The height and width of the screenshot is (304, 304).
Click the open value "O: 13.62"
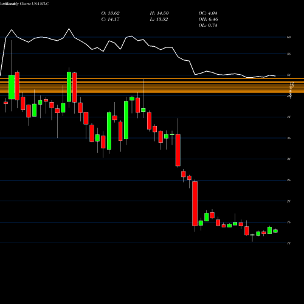(x=110, y=13)
